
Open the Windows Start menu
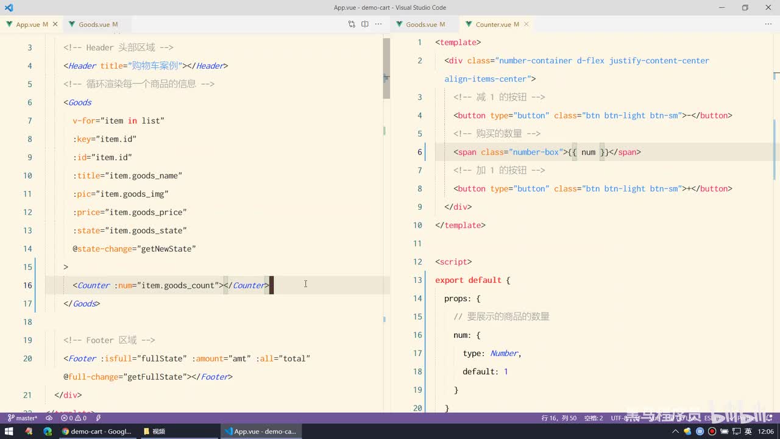click(x=9, y=431)
